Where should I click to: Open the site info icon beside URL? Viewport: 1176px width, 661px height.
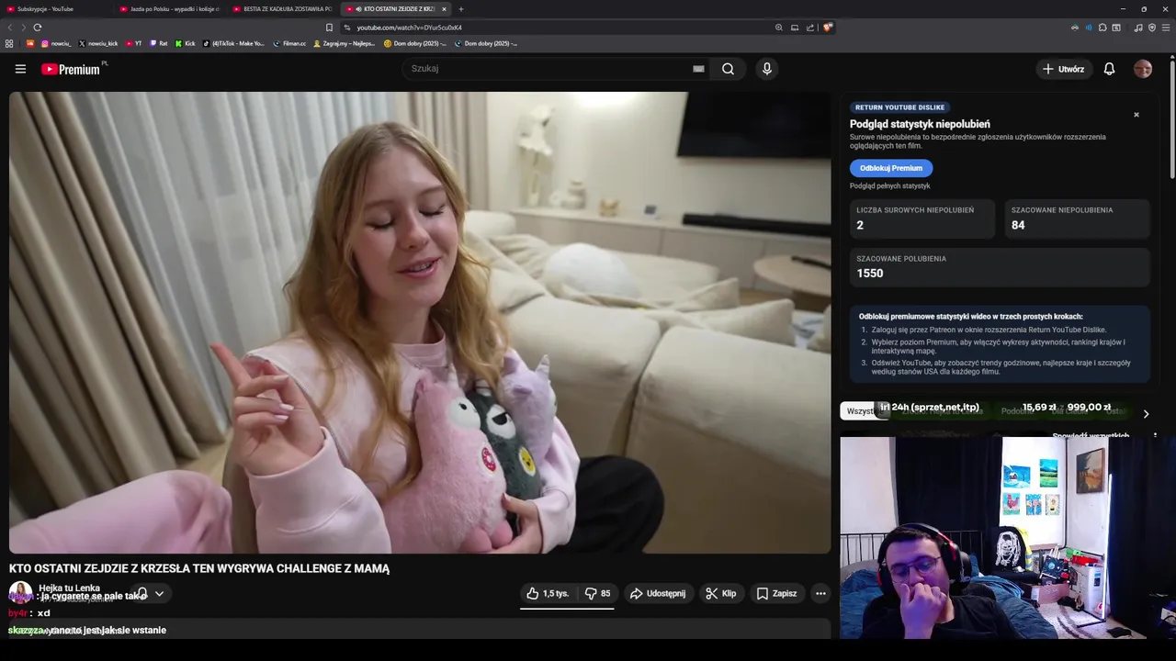click(347, 28)
